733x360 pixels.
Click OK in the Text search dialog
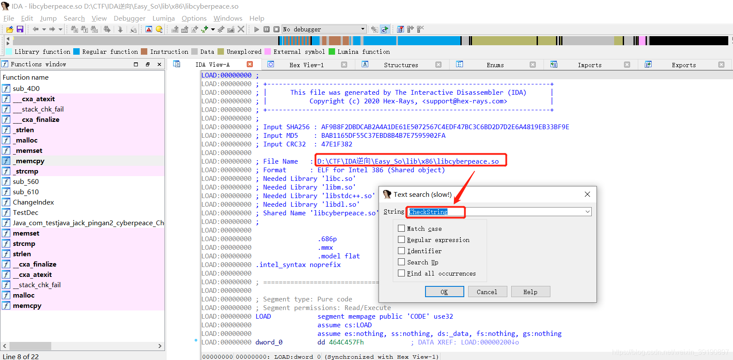[x=444, y=292]
